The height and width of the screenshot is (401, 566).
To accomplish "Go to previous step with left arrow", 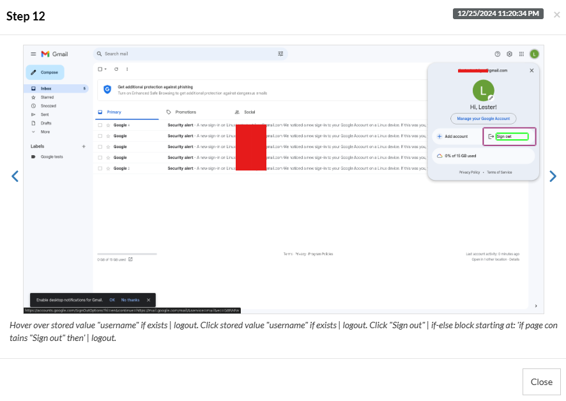I will coord(15,176).
